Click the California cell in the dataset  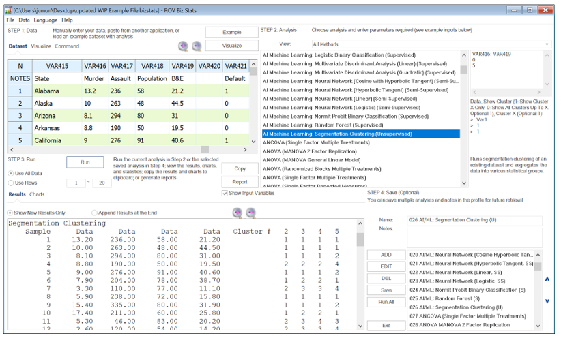click(x=57, y=140)
